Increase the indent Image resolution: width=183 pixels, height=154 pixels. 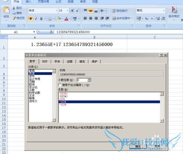107,18
